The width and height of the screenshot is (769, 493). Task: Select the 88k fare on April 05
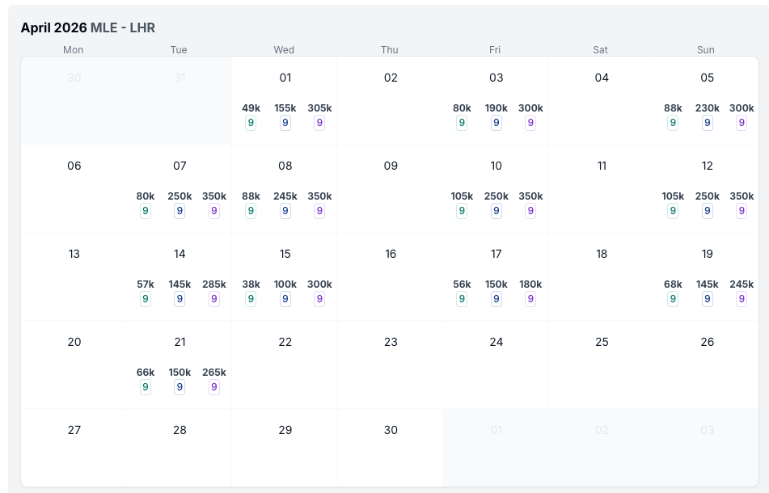(x=673, y=108)
